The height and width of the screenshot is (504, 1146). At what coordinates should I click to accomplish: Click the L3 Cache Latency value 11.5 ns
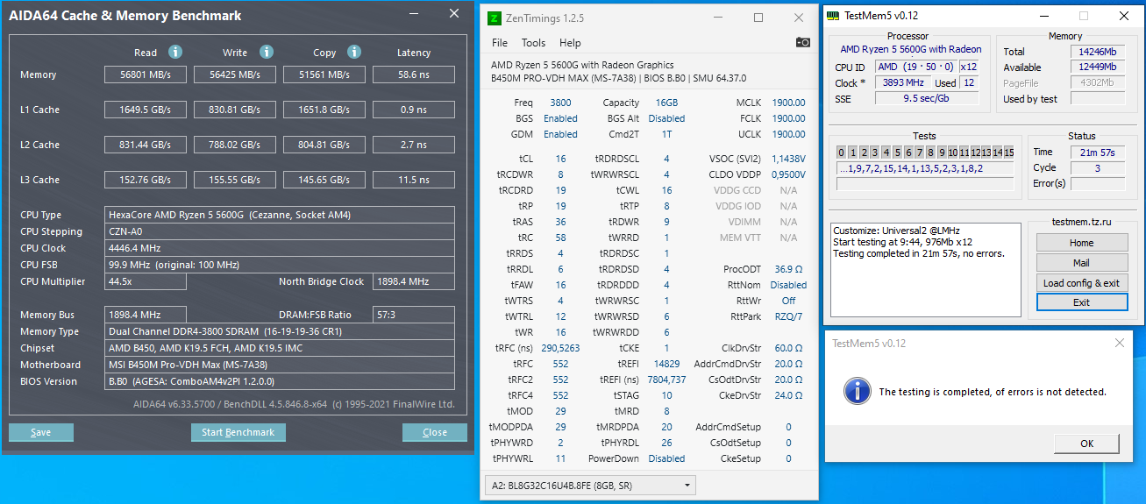[414, 180]
